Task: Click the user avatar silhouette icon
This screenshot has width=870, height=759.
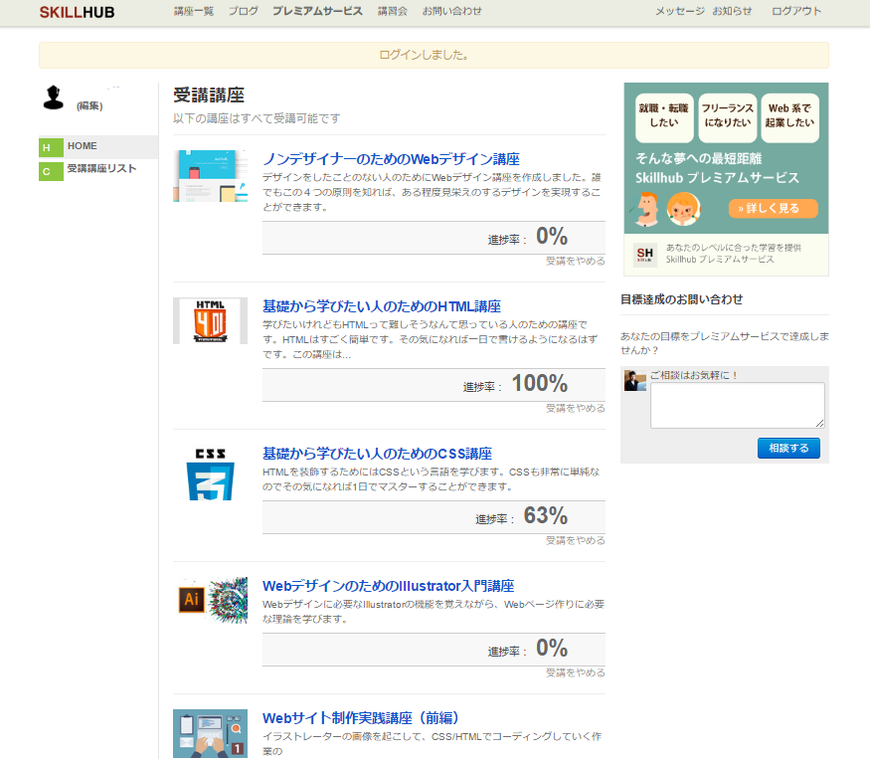Action: [54, 97]
